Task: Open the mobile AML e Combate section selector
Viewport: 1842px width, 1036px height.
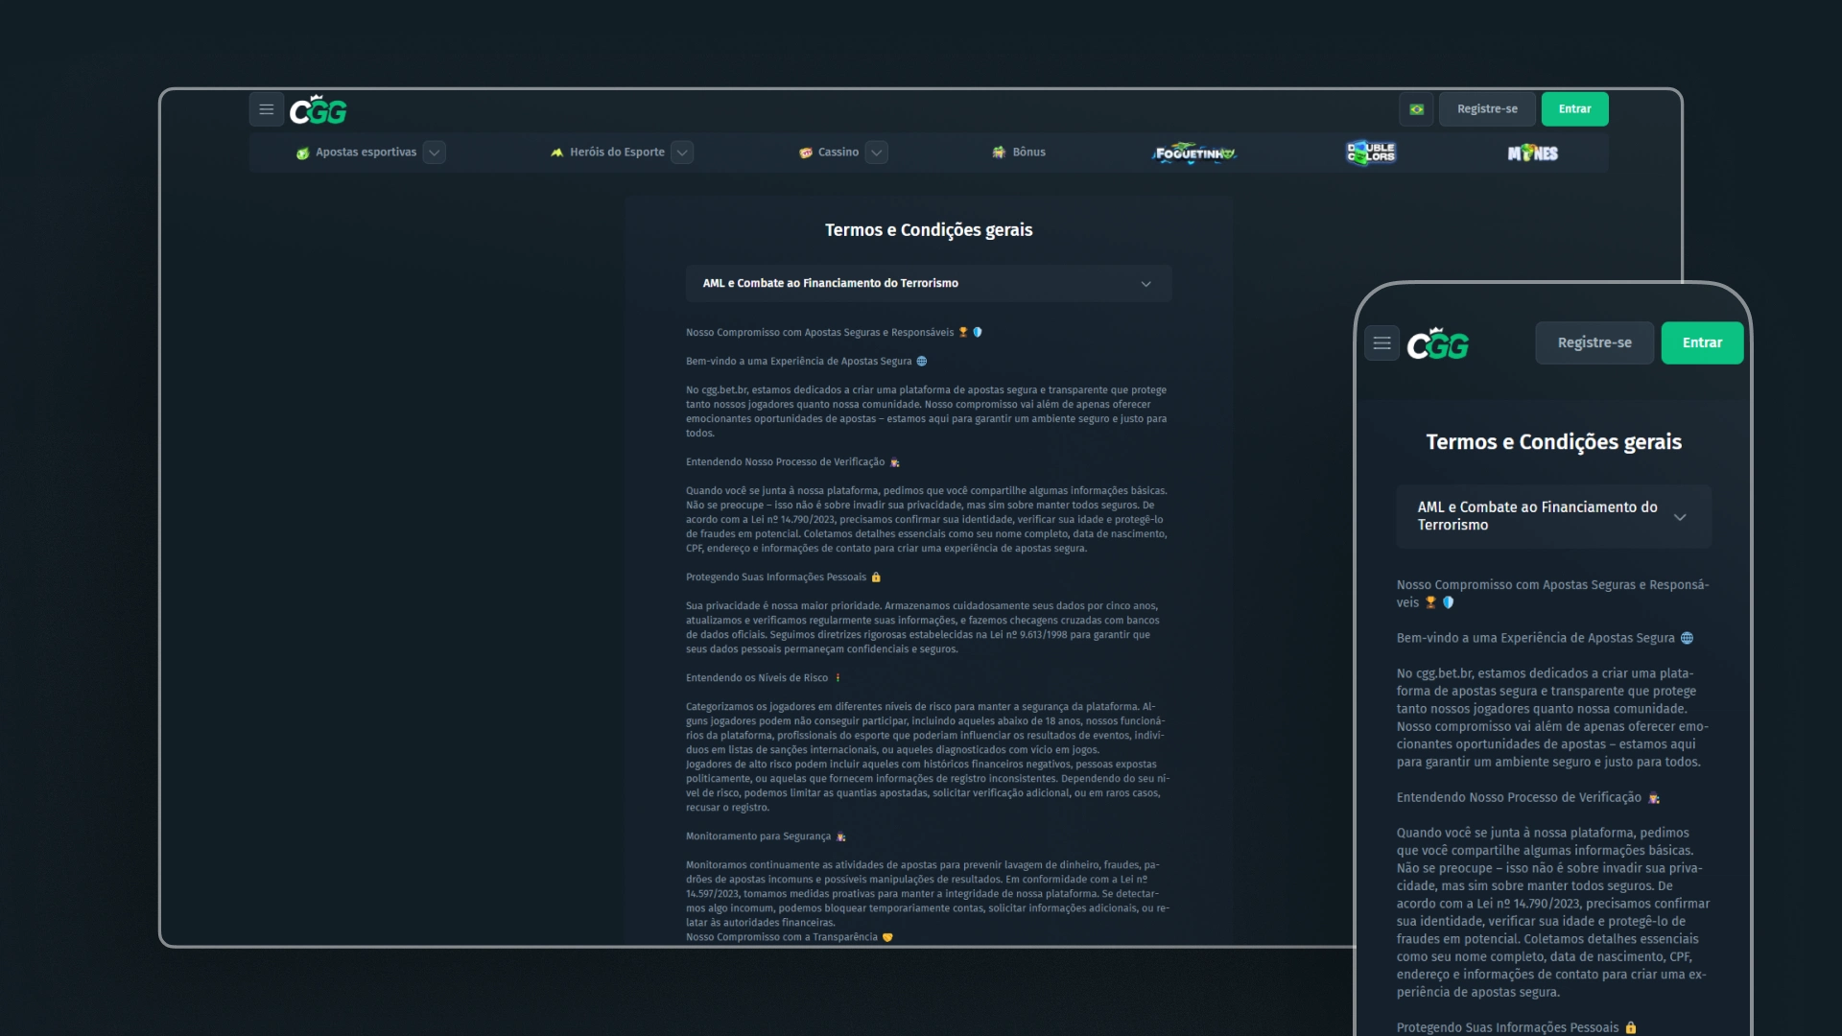Action: (x=1553, y=516)
